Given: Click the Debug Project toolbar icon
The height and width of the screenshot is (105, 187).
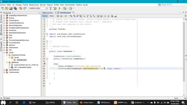Looking at the screenshot, I should click(x=65, y=8).
